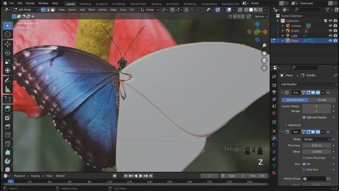Image resolution: width=339 pixels, height=191 pixels.
Task: Click the current frame number field
Action: click(209, 176)
